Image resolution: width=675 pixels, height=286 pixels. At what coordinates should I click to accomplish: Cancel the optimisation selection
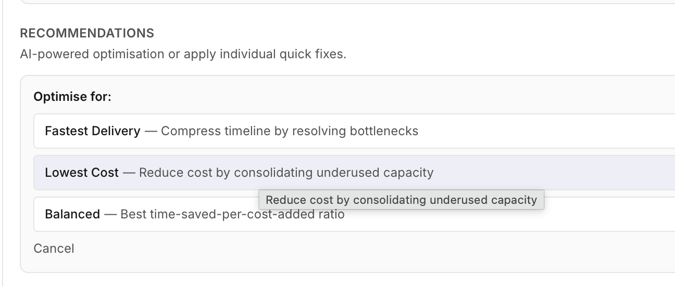54,249
